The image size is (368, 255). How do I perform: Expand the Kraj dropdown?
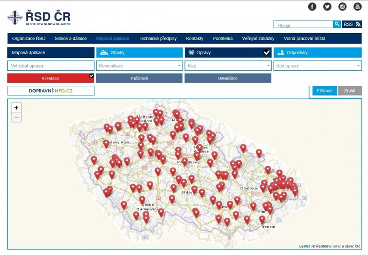228,66
